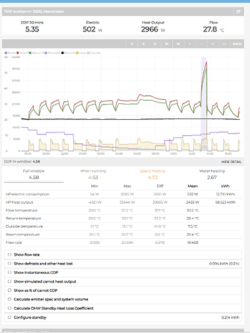Select the When running COP tab

(x=93, y=174)
